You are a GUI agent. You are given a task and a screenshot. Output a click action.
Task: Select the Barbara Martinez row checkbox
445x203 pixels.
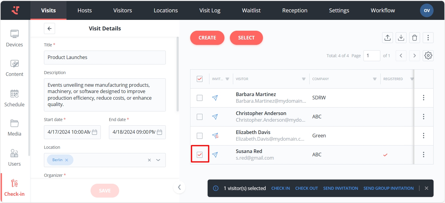tap(199, 98)
